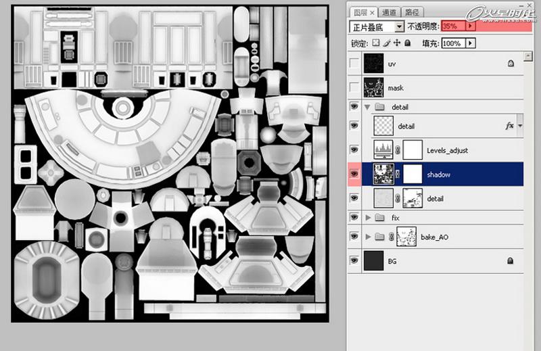Switch to the 通道 (Channels) tab

pyautogui.click(x=389, y=12)
